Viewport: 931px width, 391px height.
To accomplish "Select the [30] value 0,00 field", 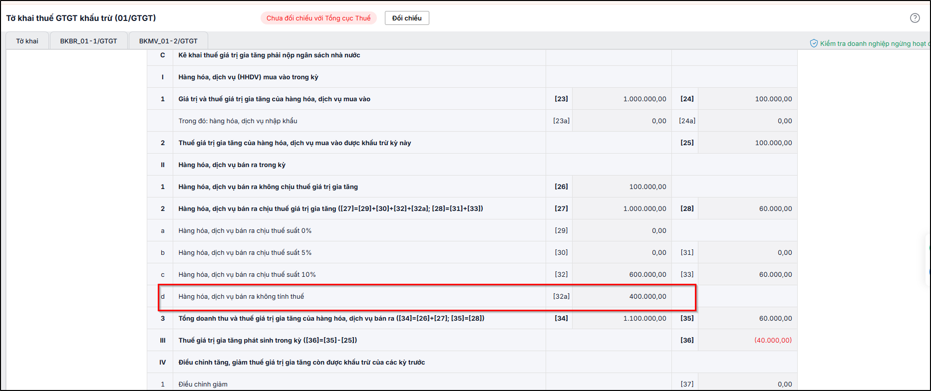I will pos(621,252).
